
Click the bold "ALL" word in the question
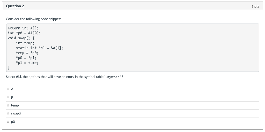click(x=19, y=77)
